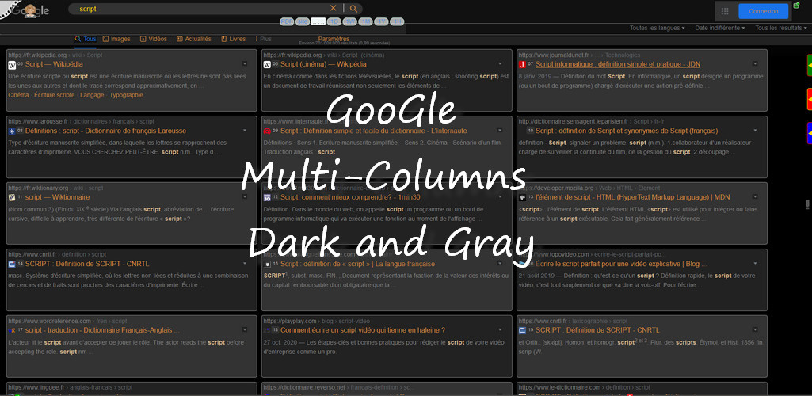Expand options arrow of the Larousse result
Image resolution: width=812 pixels, height=396 pixels.
click(x=245, y=130)
